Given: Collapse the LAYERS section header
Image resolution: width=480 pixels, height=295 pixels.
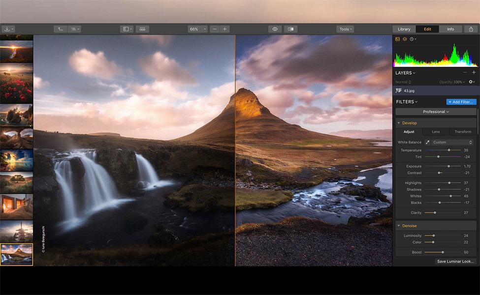Looking at the screenshot, I should point(405,73).
